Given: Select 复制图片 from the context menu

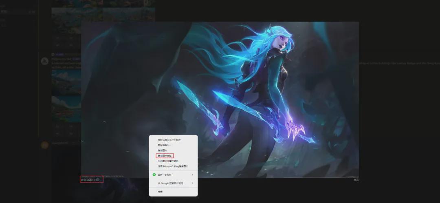Looking at the screenshot, I should pos(163,150).
